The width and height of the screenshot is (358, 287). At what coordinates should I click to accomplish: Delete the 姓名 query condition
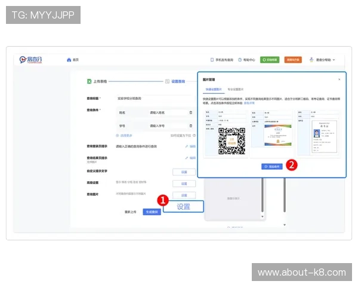click(191, 112)
